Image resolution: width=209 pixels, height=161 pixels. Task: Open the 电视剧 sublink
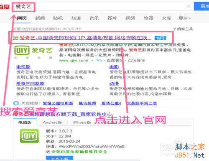[x=23, y=67]
